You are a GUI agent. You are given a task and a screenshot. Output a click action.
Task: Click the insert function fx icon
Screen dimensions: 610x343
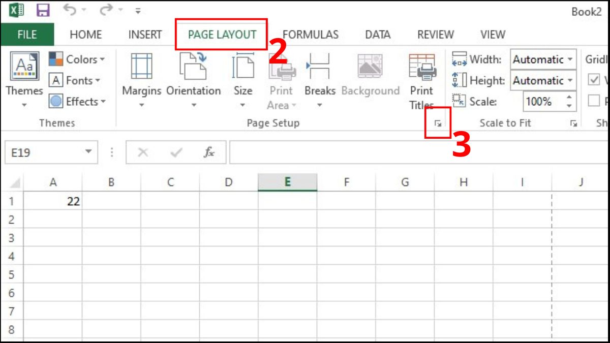point(208,152)
